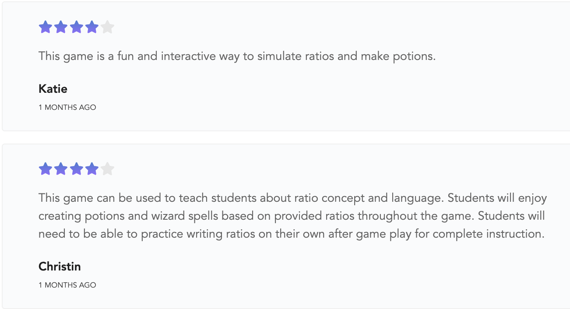Click the line "creating potions and wizard spells"

(292, 216)
